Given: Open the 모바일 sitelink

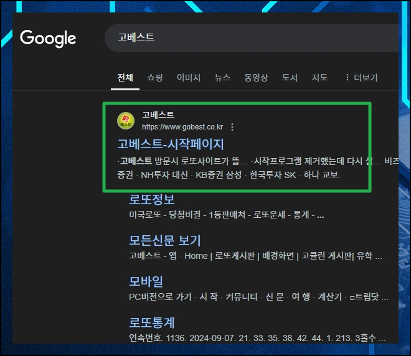Looking at the screenshot, I should pos(146,281).
